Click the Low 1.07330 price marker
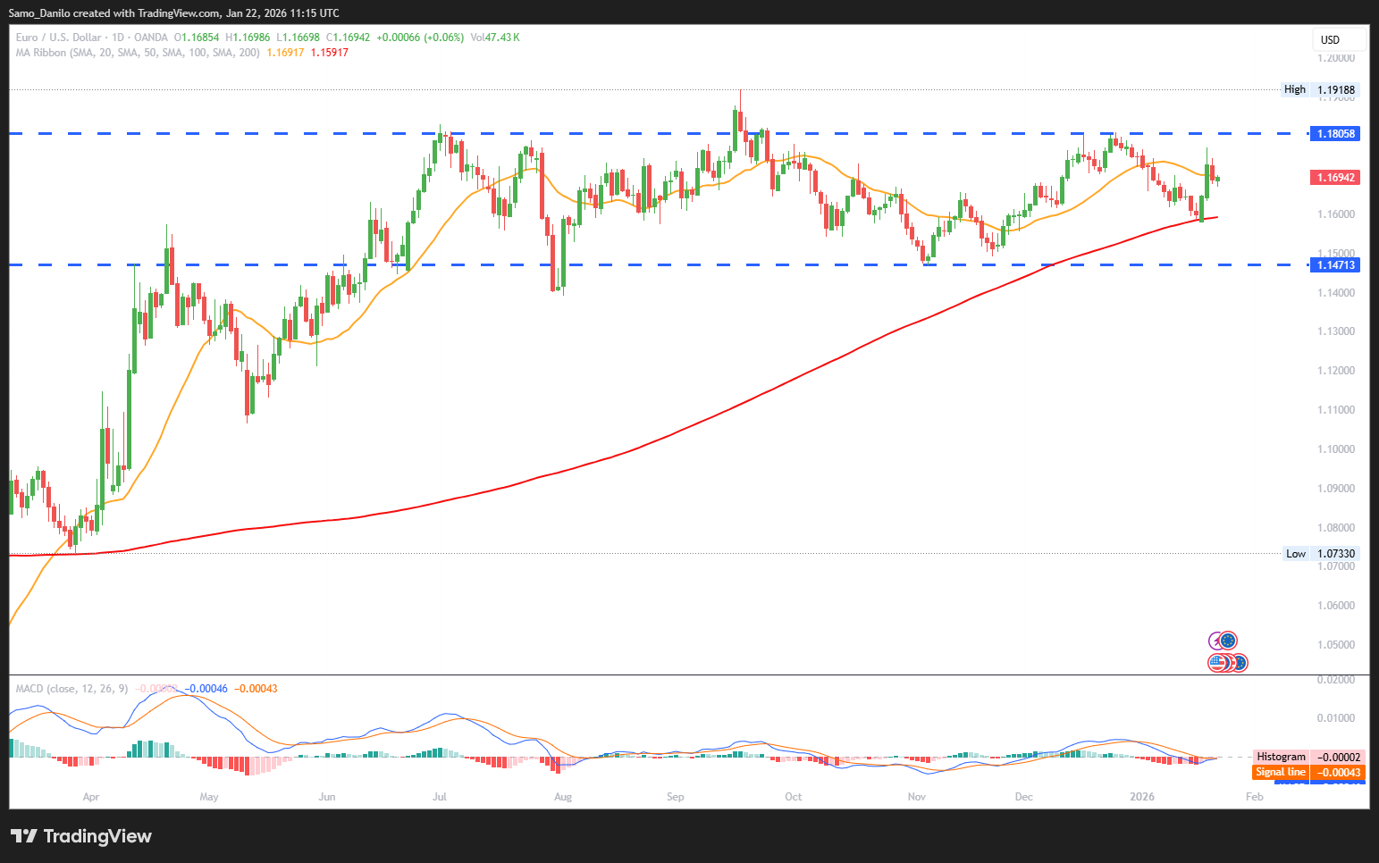 click(1320, 554)
